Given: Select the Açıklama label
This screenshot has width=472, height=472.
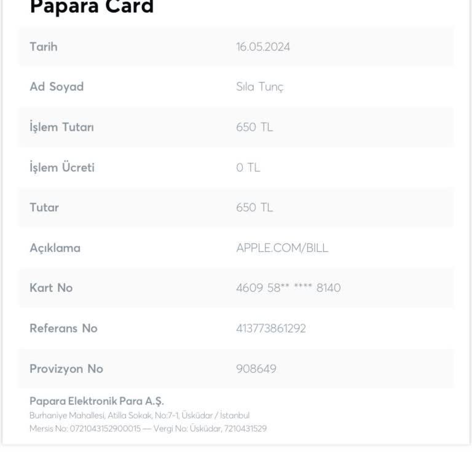Looking at the screenshot, I should tap(55, 248).
